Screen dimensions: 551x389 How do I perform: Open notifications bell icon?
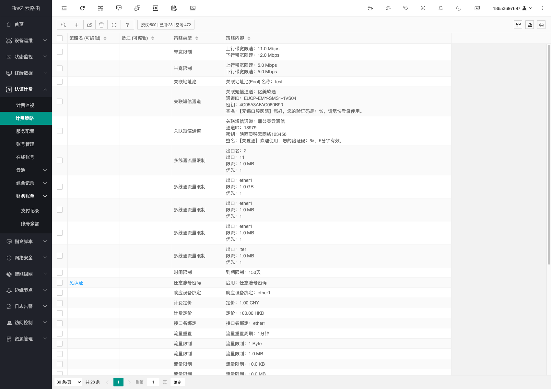(x=440, y=8)
